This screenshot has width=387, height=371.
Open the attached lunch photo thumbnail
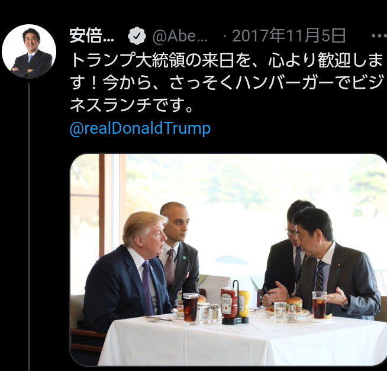pyautogui.click(x=228, y=259)
